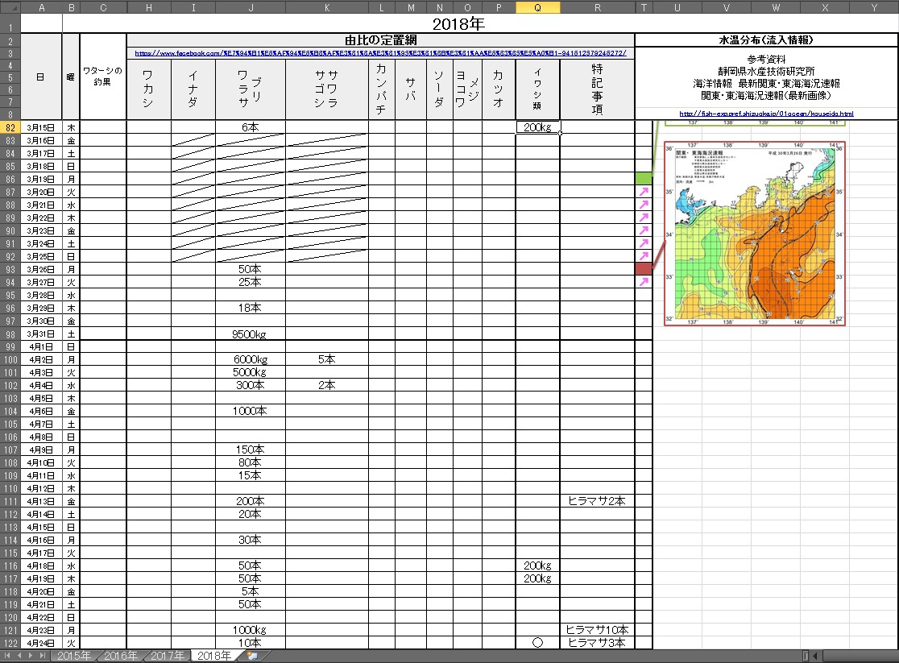The image size is (899, 663).
Task: Select the 3月26日 date cell
Action: (41, 269)
